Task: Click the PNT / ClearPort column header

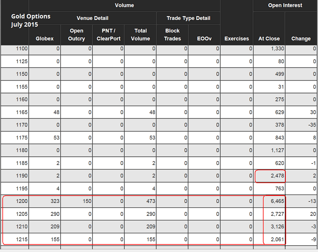Action: click(108, 35)
